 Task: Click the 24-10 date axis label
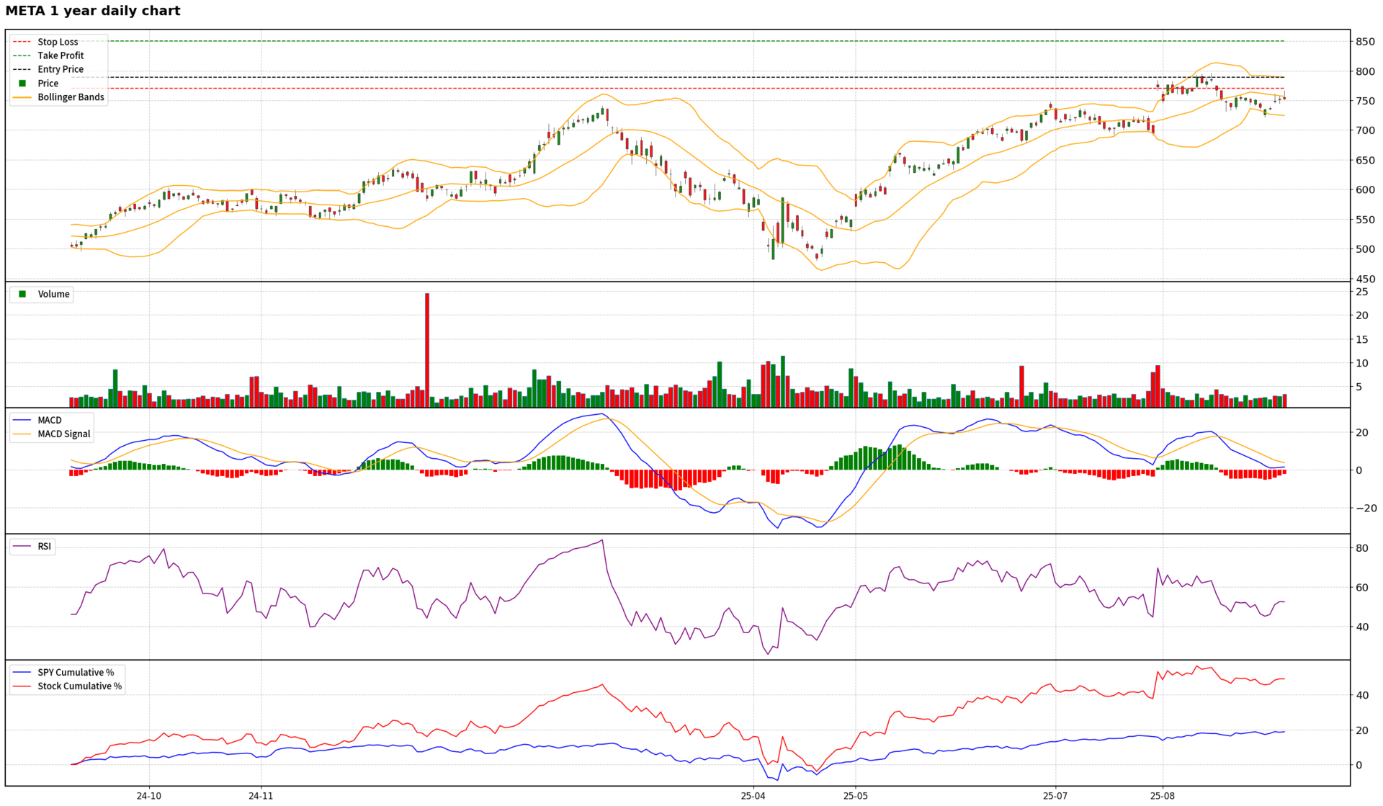pyautogui.click(x=149, y=796)
